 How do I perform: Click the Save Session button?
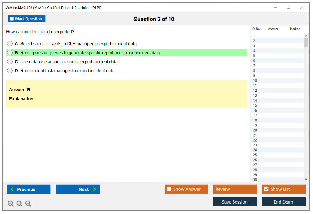click(x=235, y=202)
